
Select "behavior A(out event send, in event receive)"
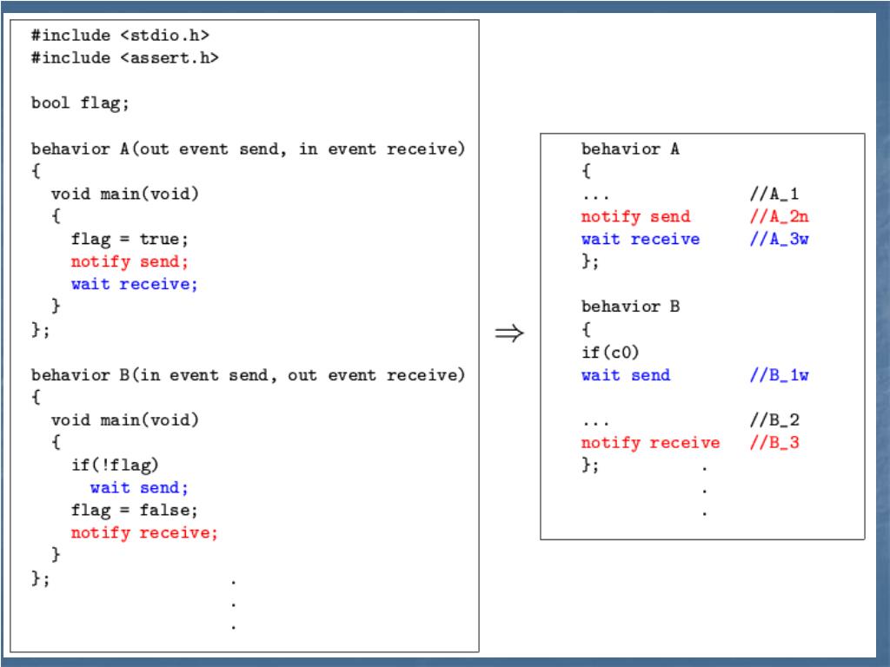(248, 149)
